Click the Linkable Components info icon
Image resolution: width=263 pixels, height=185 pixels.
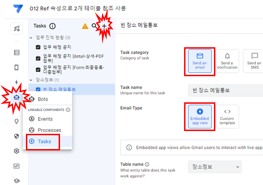[x=68, y=110]
